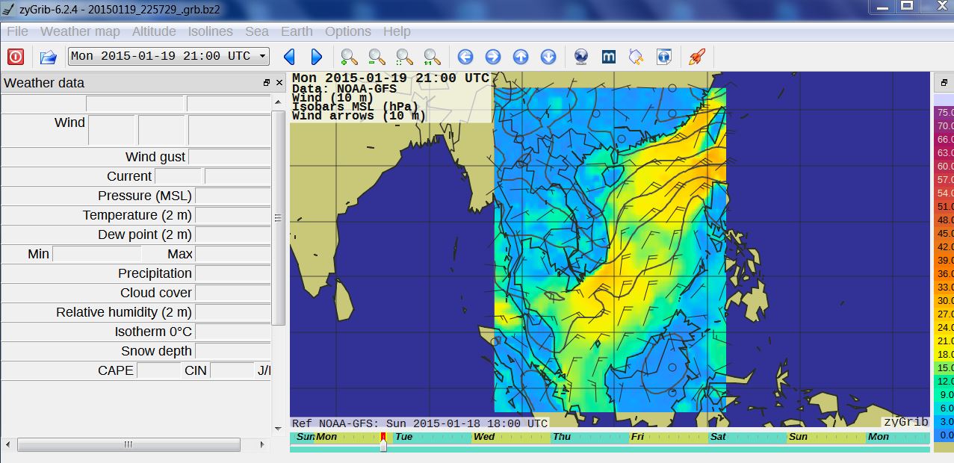Open the File menu

click(17, 31)
